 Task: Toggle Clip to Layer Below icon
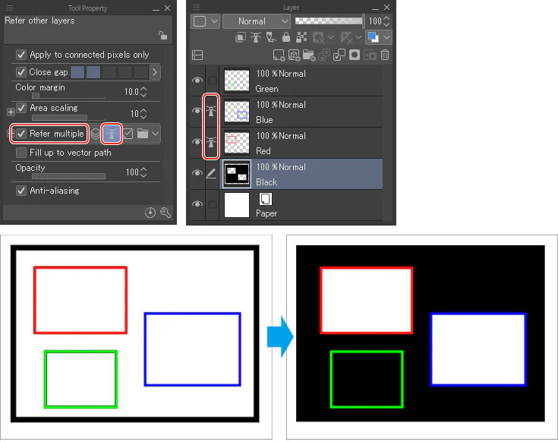(x=241, y=37)
